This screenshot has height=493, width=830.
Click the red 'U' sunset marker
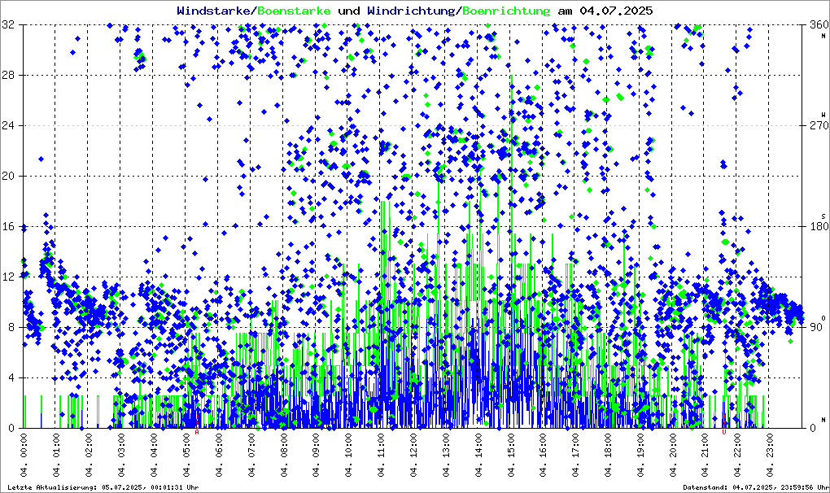pyautogui.click(x=724, y=432)
